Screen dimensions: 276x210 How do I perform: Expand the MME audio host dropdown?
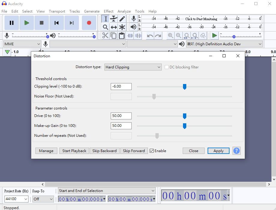tap(22, 44)
